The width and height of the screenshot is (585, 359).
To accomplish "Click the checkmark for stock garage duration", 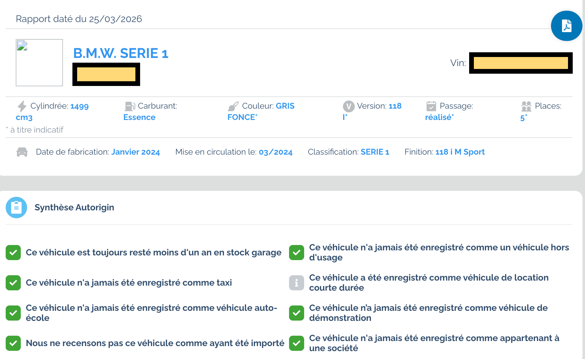I will (x=13, y=253).
